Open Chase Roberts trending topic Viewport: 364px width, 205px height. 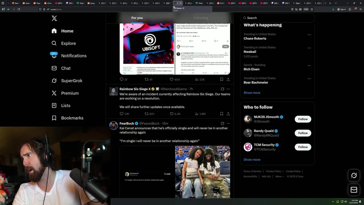click(255, 38)
